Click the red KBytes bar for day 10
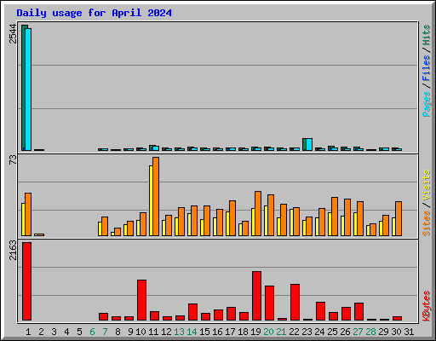 tap(141, 300)
